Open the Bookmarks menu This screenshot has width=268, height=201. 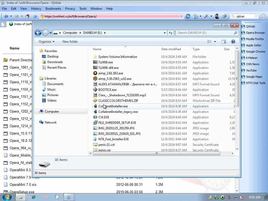pyautogui.click(x=53, y=9)
